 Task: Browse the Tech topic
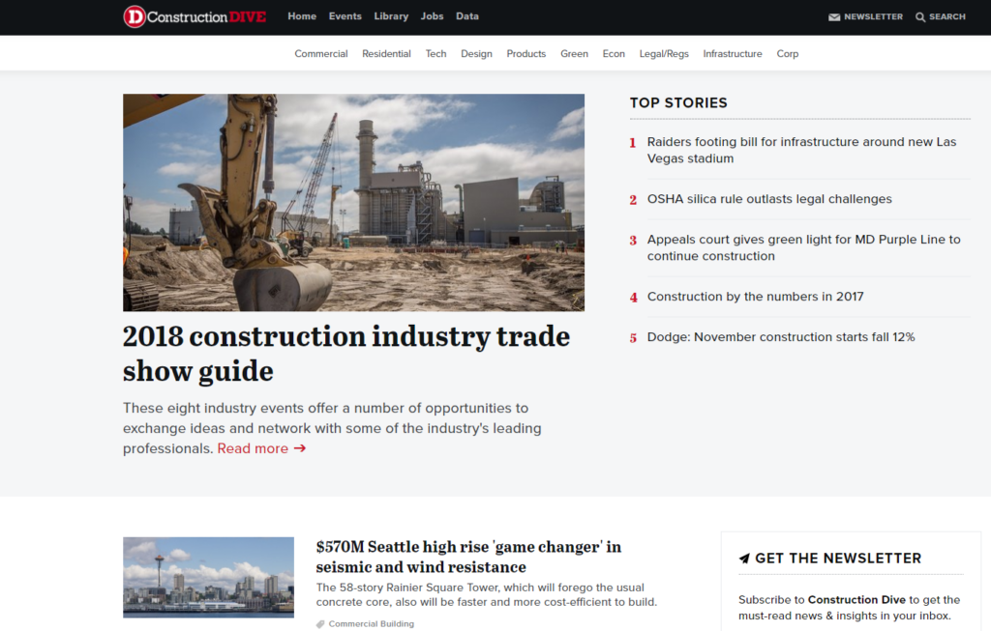point(436,54)
